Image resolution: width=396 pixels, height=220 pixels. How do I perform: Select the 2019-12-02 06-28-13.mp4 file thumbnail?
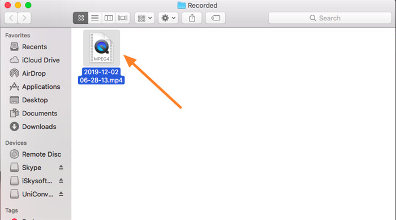coord(101,48)
